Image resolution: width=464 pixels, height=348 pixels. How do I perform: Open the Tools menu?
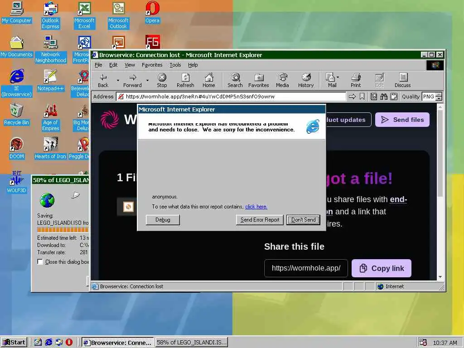(x=175, y=65)
